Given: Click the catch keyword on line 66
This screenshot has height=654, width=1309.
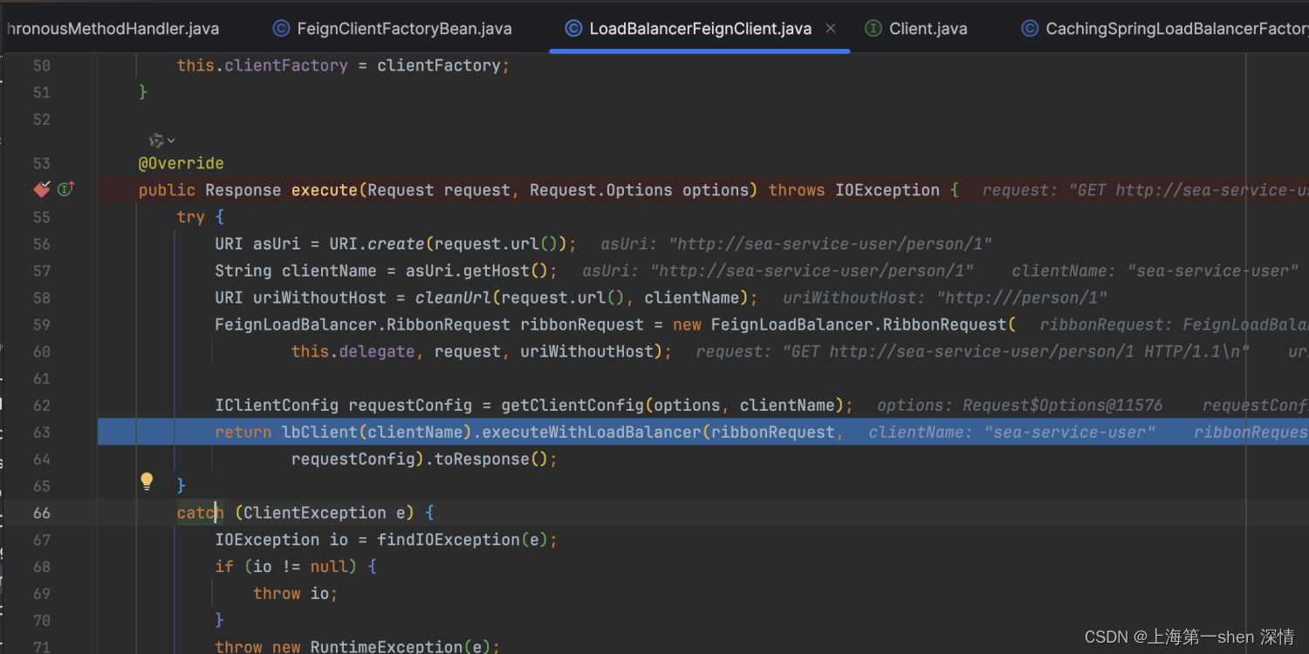Looking at the screenshot, I should coord(200,513).
